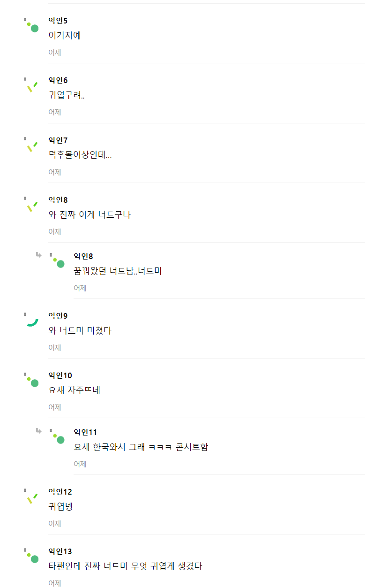Open 익인10's profile avatar
This screenshot has height=588, width=365.
pos(31,380)
